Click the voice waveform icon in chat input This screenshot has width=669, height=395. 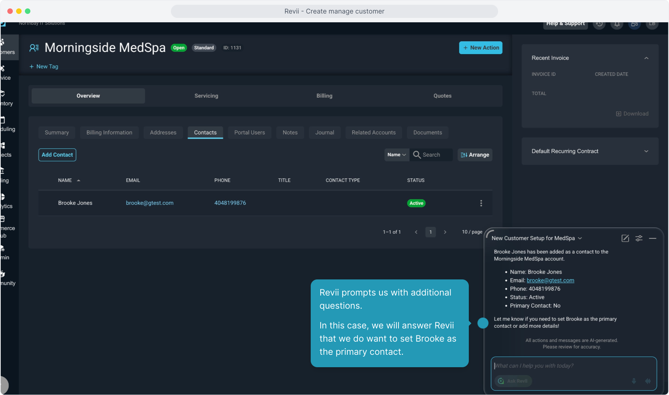[648, 381]
